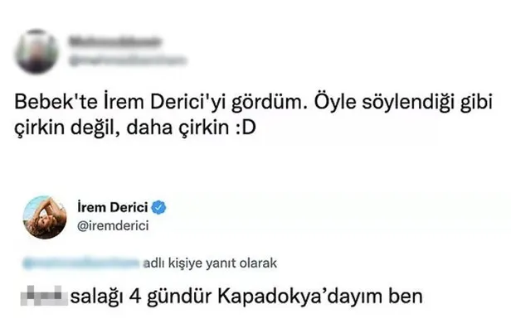Image resolution: width=511 pixels, height=333 pixels.
Task: Click the pixelated censored word in the reply
Action: coord(44,296)
